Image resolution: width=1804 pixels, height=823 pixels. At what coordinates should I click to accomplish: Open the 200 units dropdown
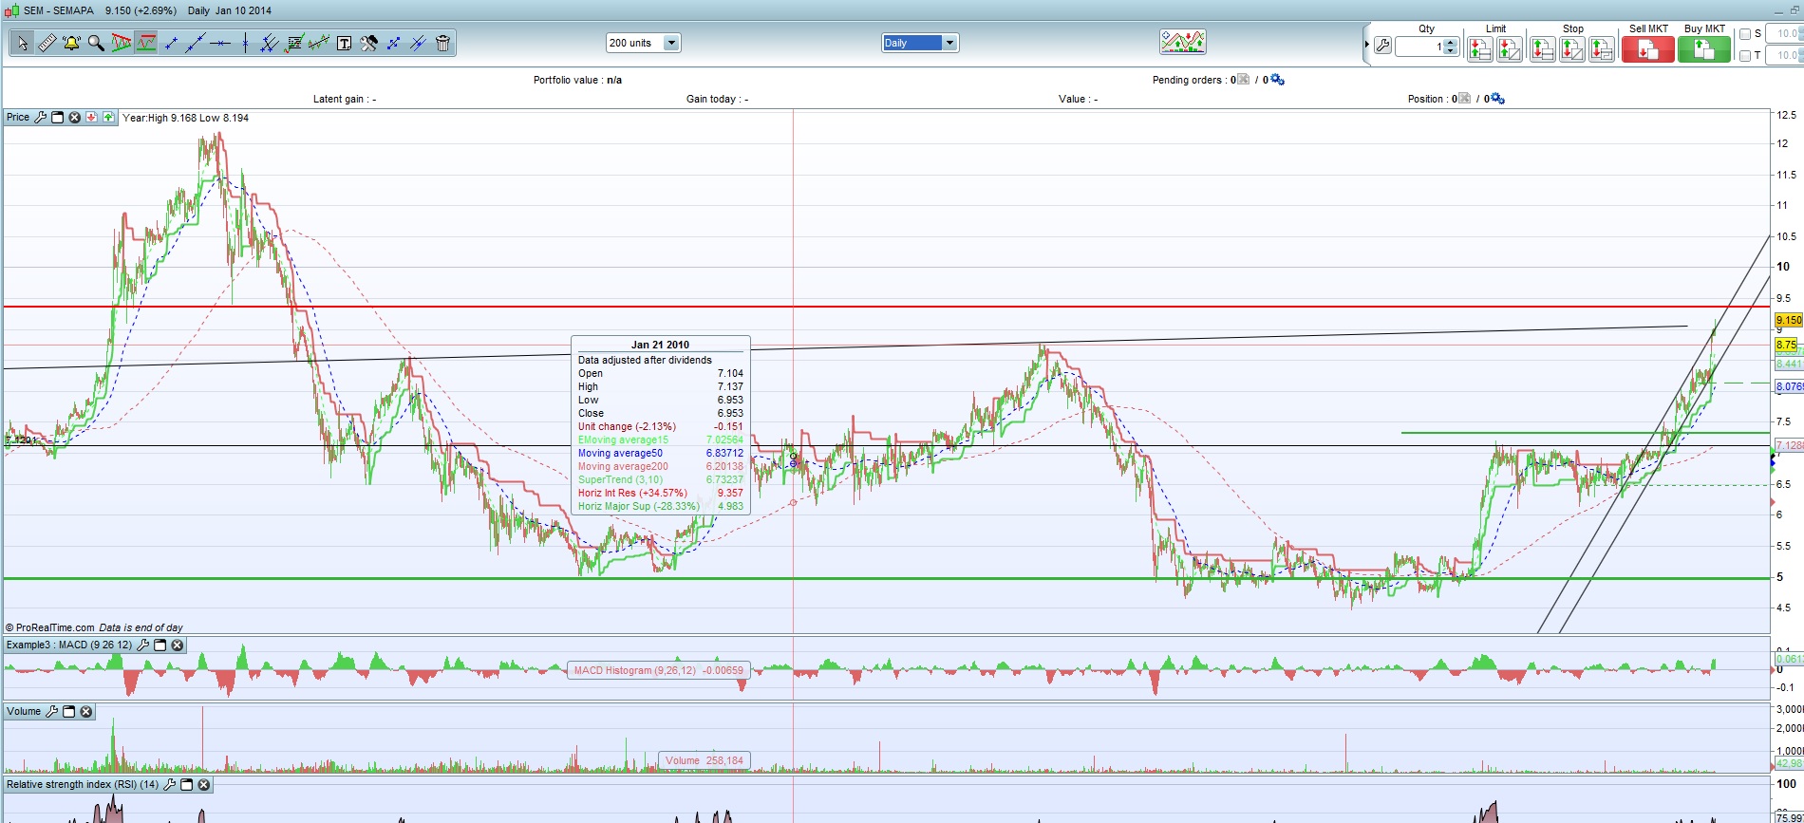point(671,43)
